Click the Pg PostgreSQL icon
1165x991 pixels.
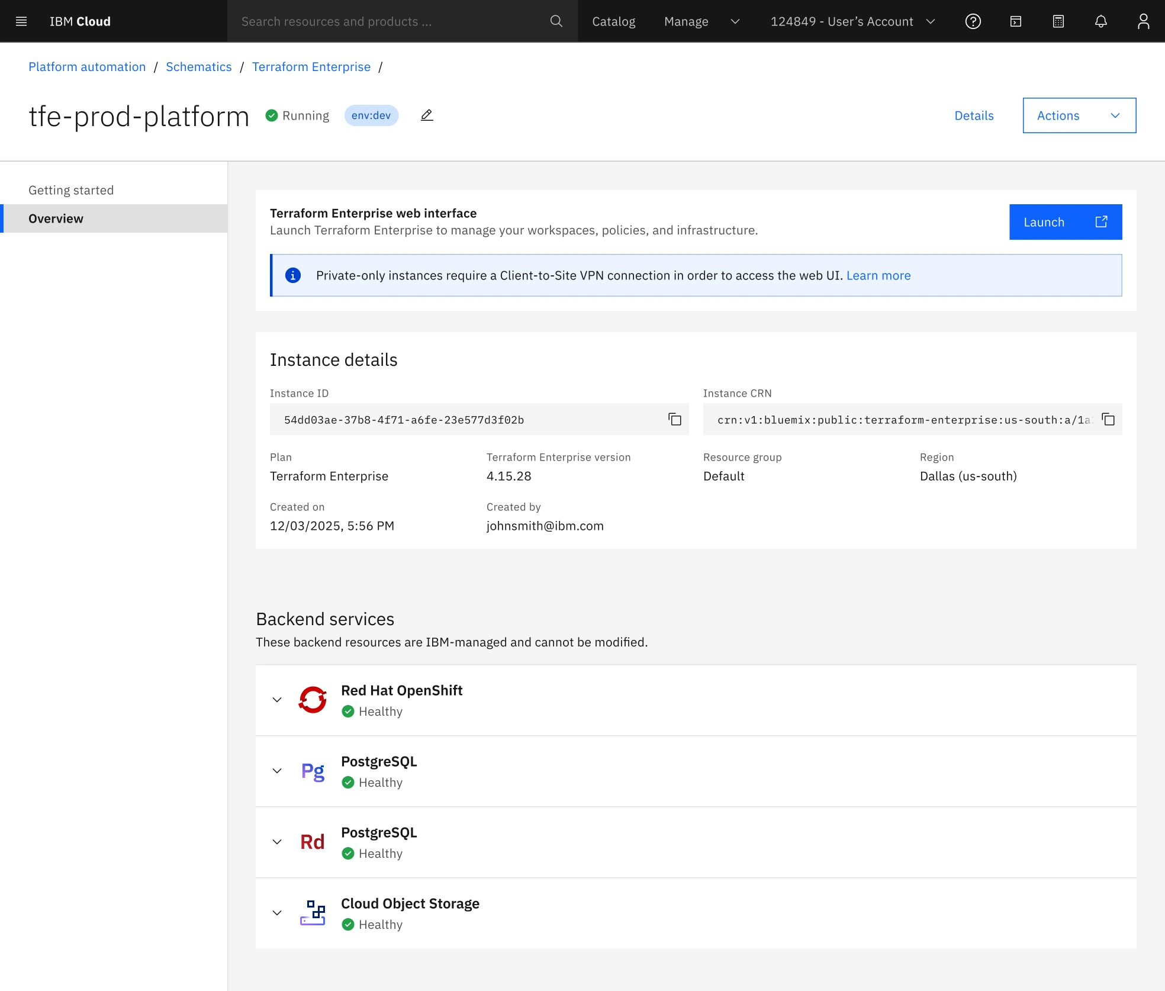313,771
